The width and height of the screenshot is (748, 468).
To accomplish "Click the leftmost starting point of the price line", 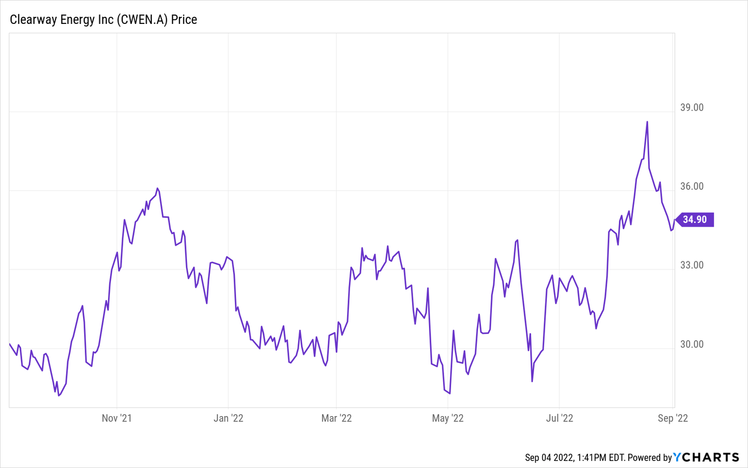I will click(10, 344).
